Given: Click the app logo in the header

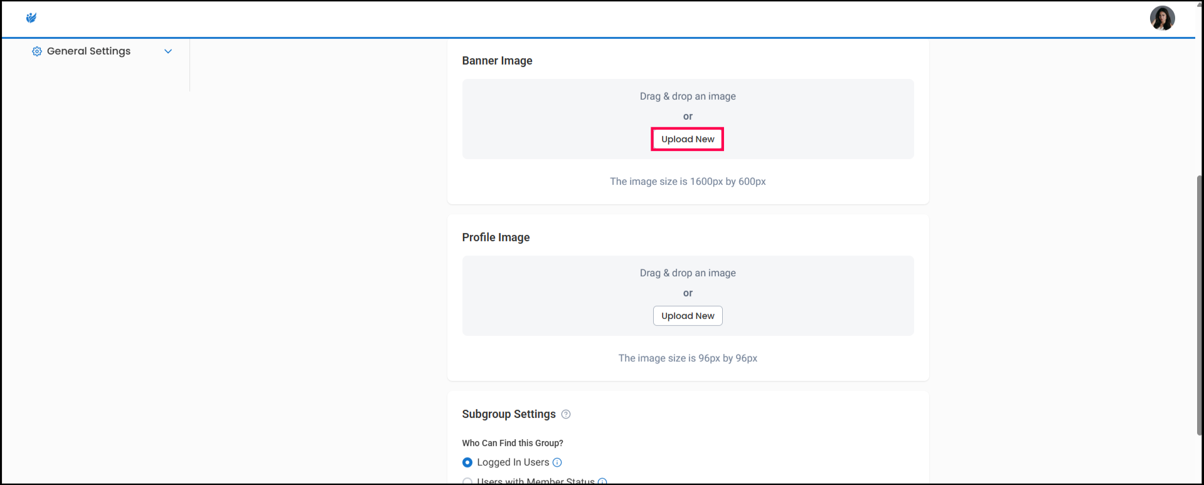Looking at the screenshot, I should [31, 18].
